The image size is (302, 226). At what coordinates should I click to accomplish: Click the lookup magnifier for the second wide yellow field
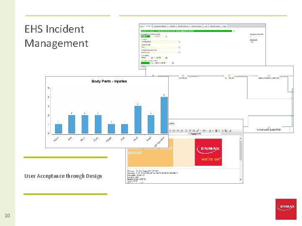click(180, 47)
